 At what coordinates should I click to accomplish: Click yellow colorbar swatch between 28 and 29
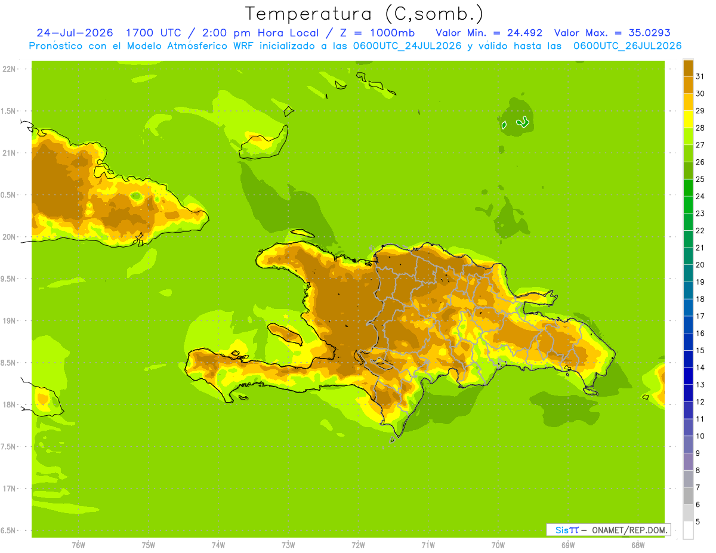click(688, 119)
